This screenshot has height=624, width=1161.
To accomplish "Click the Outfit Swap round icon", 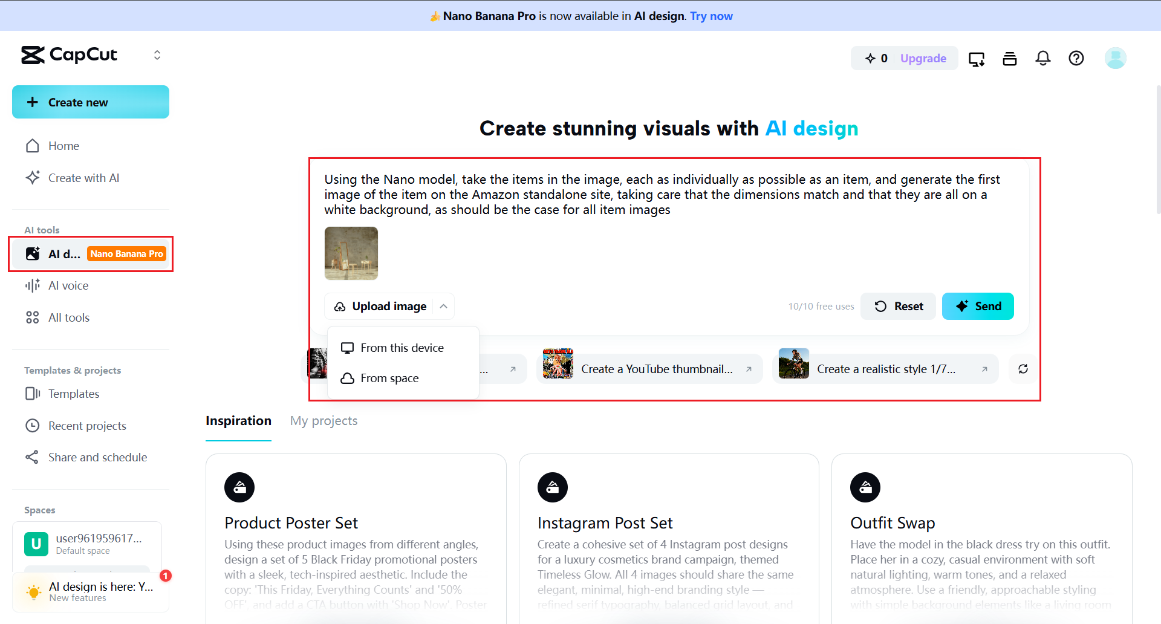I will [865, 487].
